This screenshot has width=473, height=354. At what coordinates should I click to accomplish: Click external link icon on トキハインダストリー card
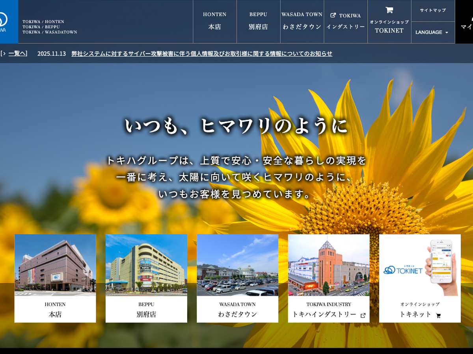363,315
